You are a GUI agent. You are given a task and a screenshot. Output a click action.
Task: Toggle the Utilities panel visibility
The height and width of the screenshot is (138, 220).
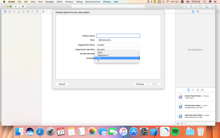[212, 6]
